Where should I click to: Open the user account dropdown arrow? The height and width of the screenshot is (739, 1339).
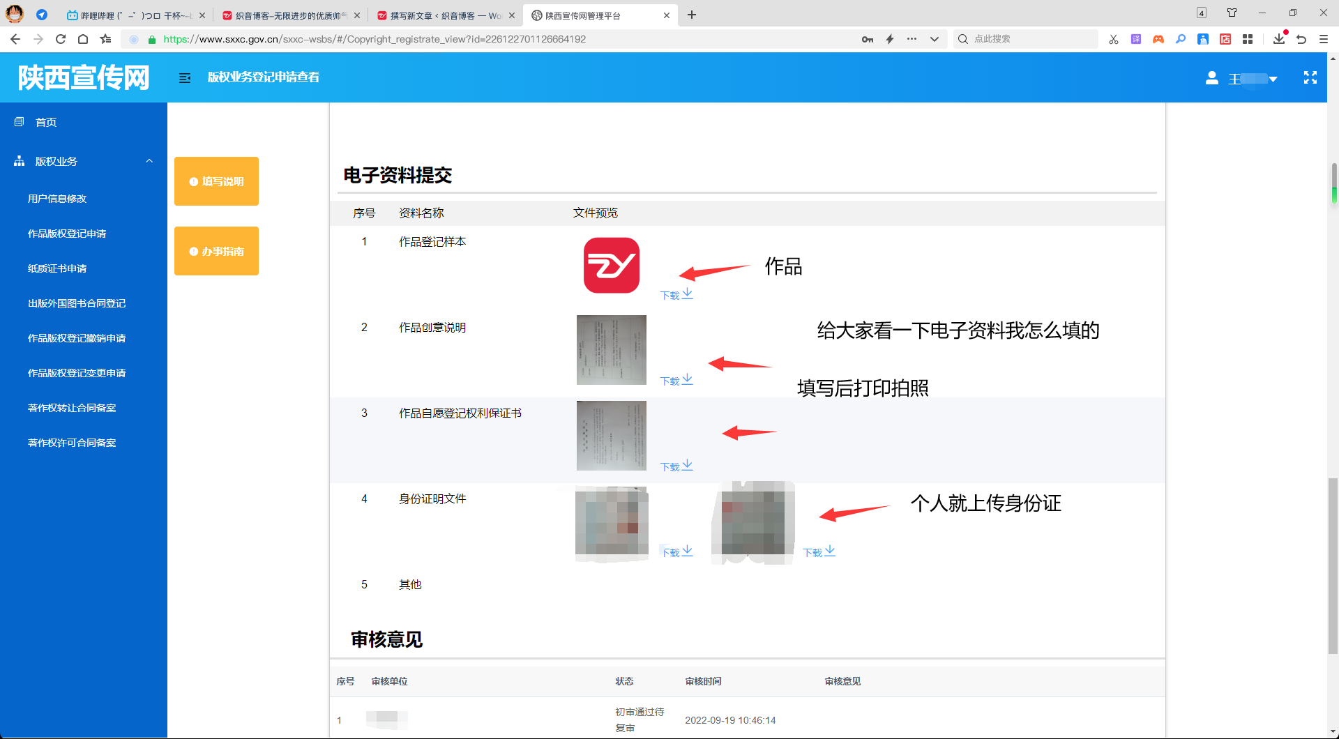click(1273, 79)
